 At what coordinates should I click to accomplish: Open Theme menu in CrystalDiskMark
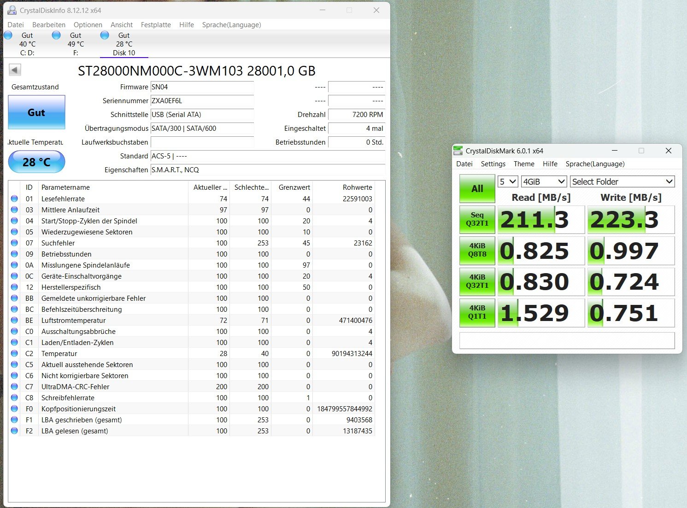tap(524, 164)
